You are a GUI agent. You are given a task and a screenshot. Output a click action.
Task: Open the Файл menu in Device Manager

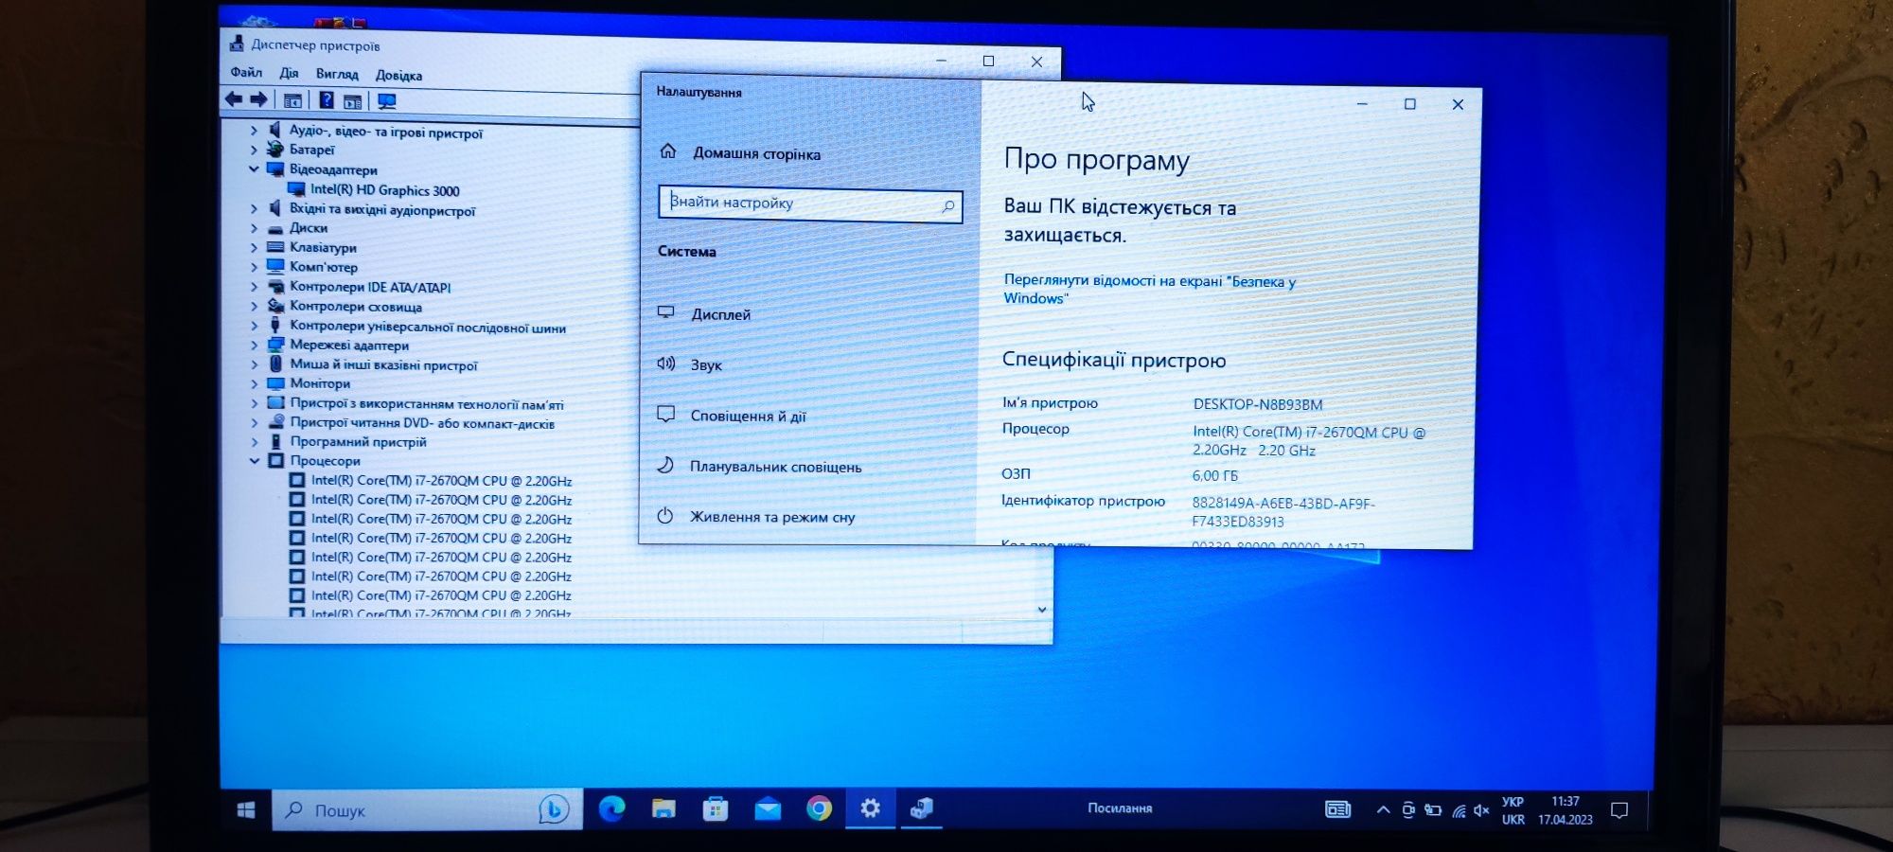pyautogui.click(x=246, y=72)
